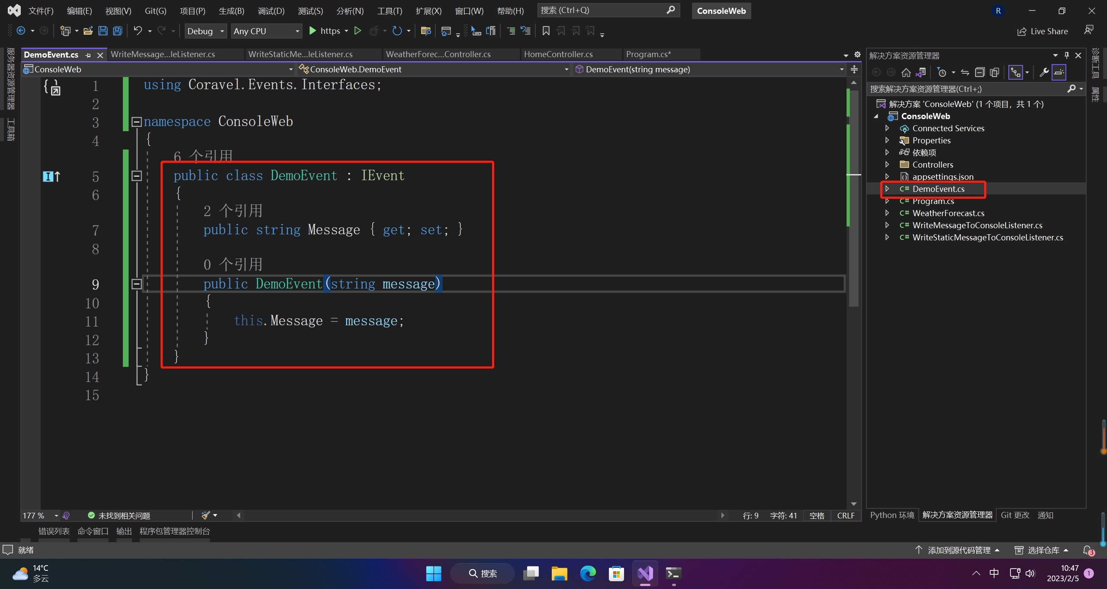Click the Save All toolbar icon
The height and width of the screenshot is (589, 1107).
point(117,31)
